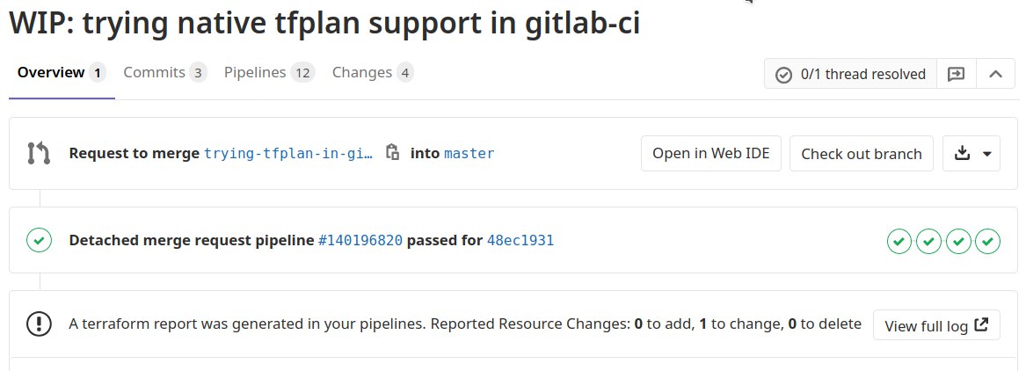Click the 0/1 thread resolved indicator

click(851, 74)
